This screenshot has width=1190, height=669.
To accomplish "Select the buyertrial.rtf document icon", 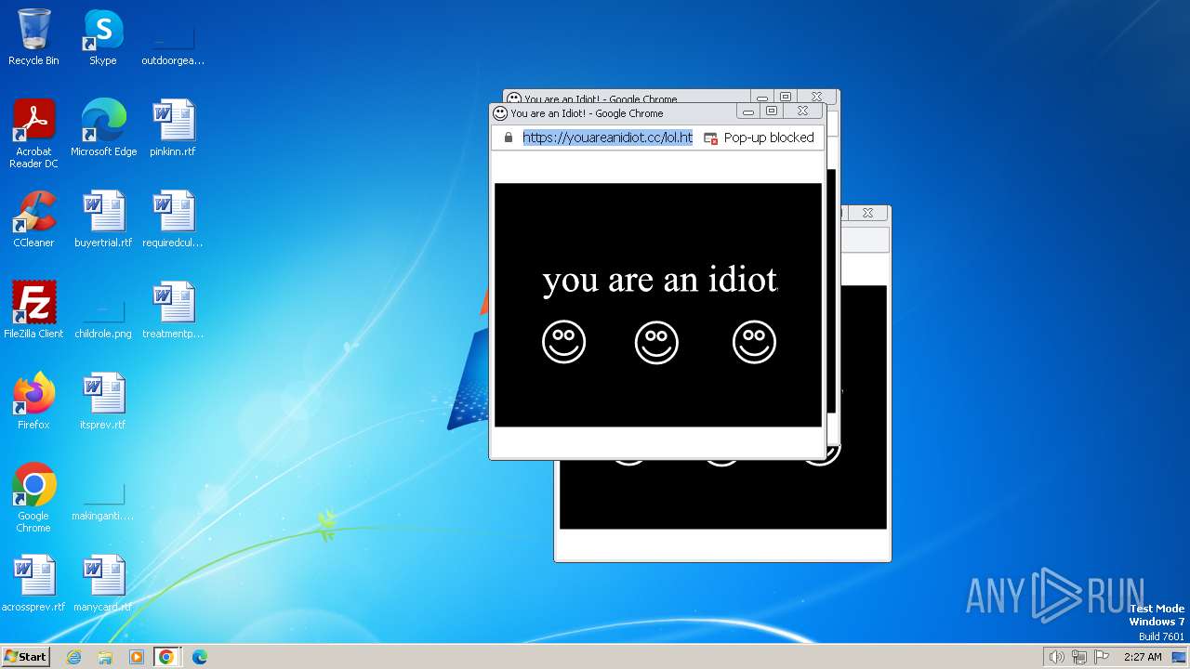I will [103, 219].
